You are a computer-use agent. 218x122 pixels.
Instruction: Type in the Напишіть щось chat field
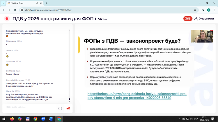(31, 107)
